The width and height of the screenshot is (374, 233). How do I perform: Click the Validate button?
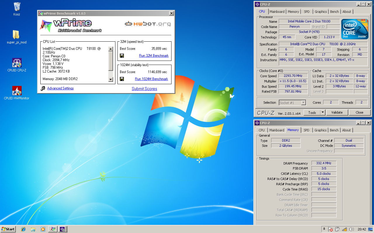point(337,112)
